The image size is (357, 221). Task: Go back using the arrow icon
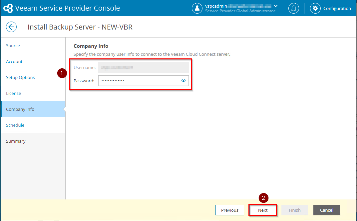pyautogui.click(x=11, y=27)
